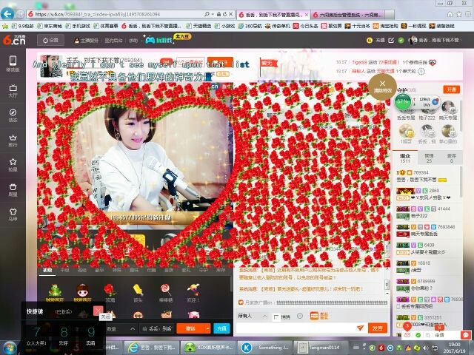The image size is (474, 355).
Task: Click the paper plane icon in chat input
Action: click(360, 328)
